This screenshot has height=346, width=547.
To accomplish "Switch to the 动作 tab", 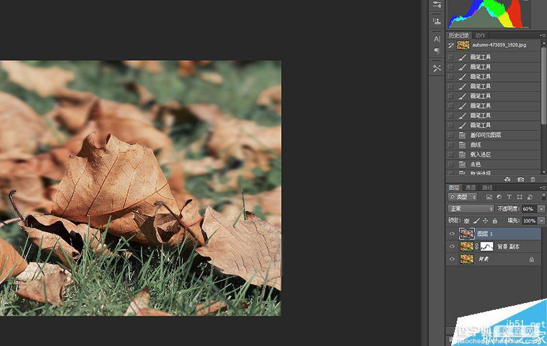I will 480,35.
